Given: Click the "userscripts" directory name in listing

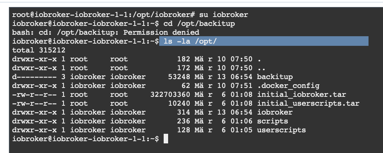Looking at the screenshot, I should (x=281, y=130).
